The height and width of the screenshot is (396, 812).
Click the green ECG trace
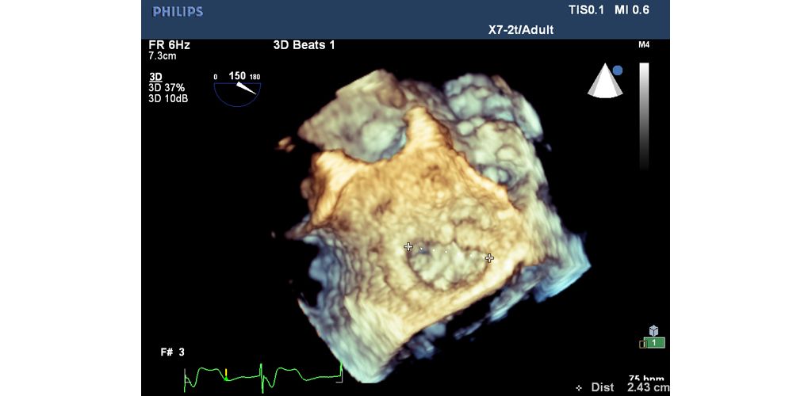263,376
